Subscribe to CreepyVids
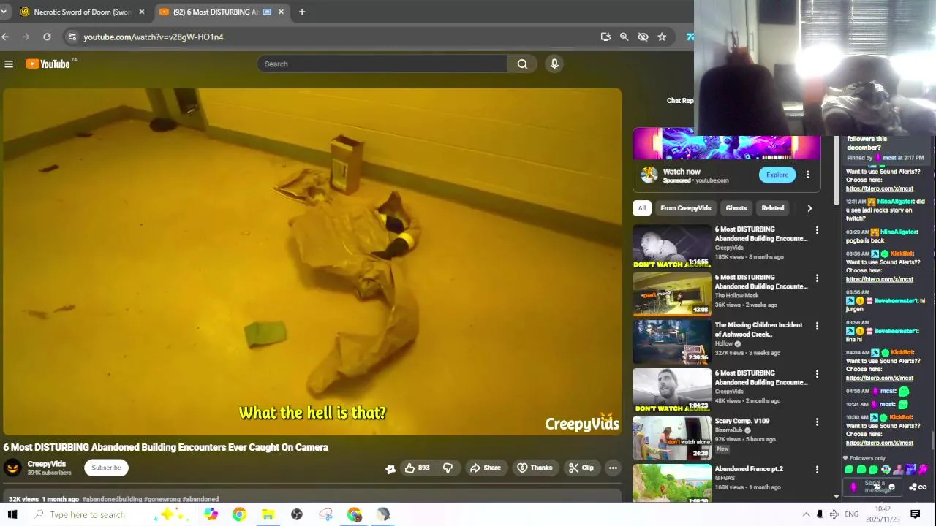This screenshot has width=936, height=526. (x=106, y=468)
